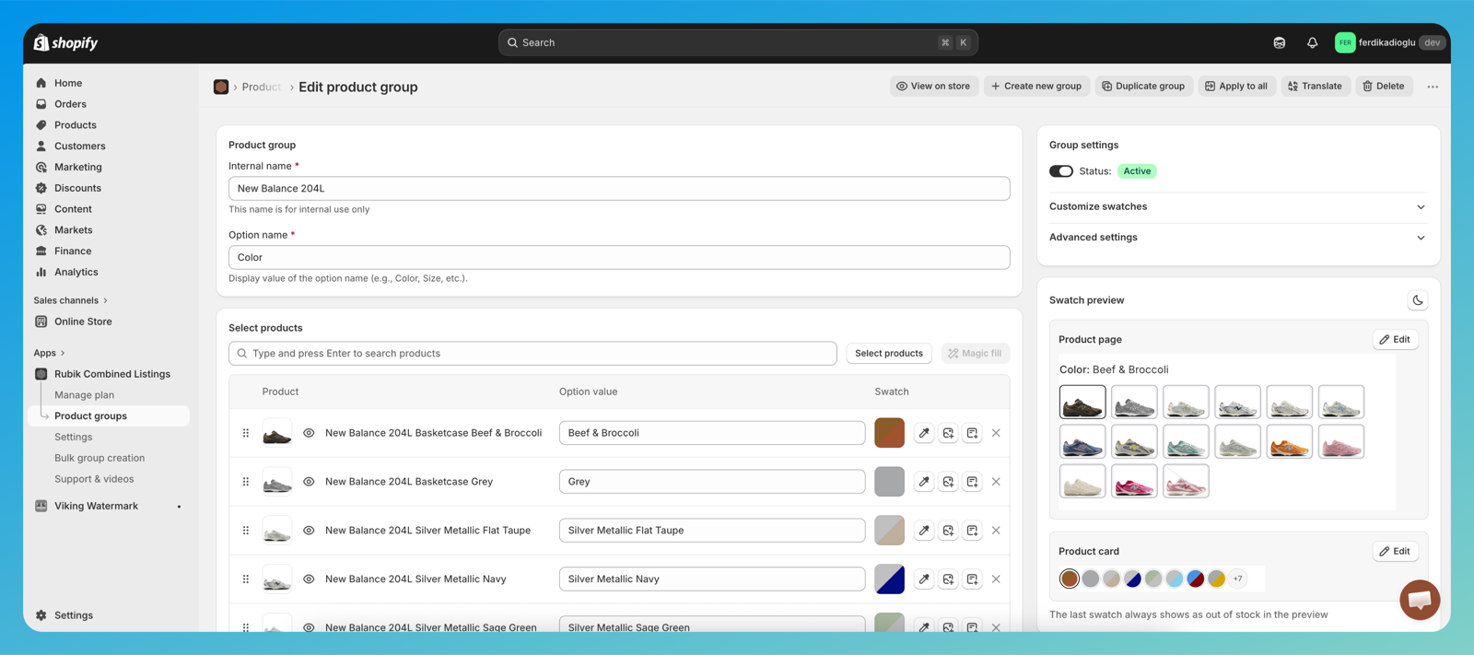Open the Sidekick inbox icon in top bar
Image resolution: width=1474 pixels, height=655 pixels.
pos(1280,42)
